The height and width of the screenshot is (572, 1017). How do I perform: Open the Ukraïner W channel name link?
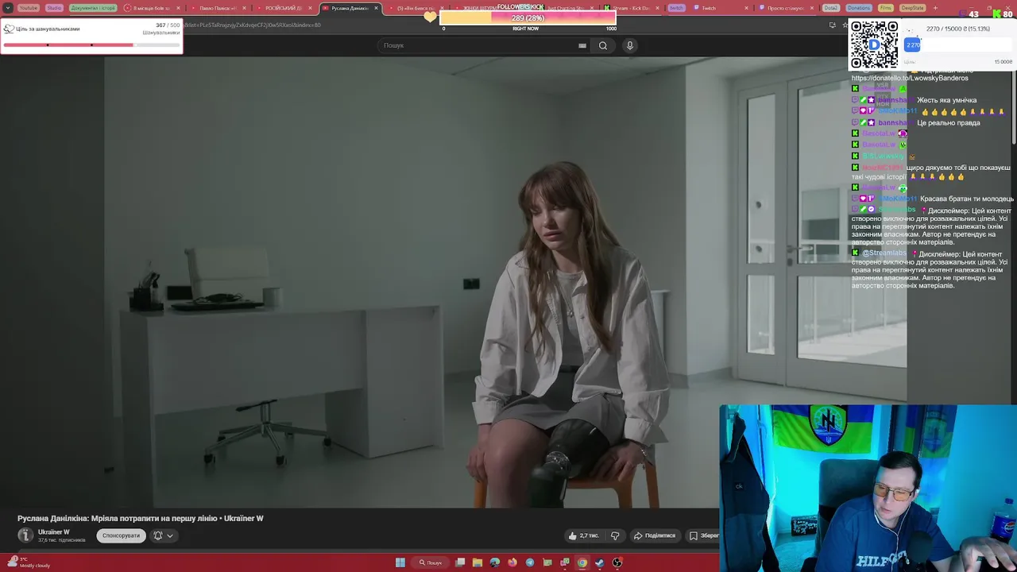tap(54, 532)
